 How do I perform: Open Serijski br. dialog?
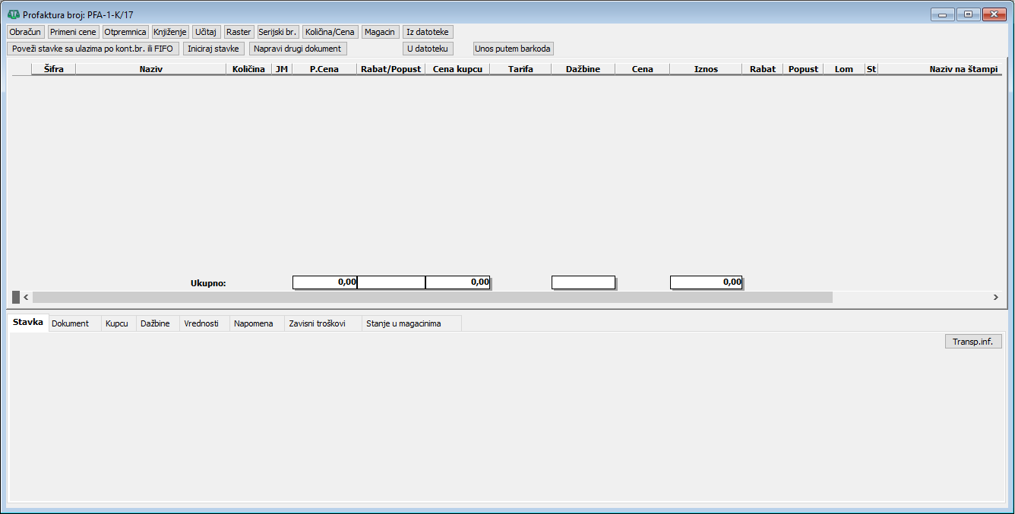pyautogui.click(x=277, y=32)
